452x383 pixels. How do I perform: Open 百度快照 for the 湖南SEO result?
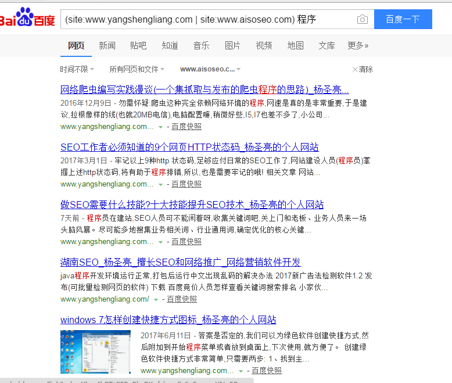pos(182,299)
